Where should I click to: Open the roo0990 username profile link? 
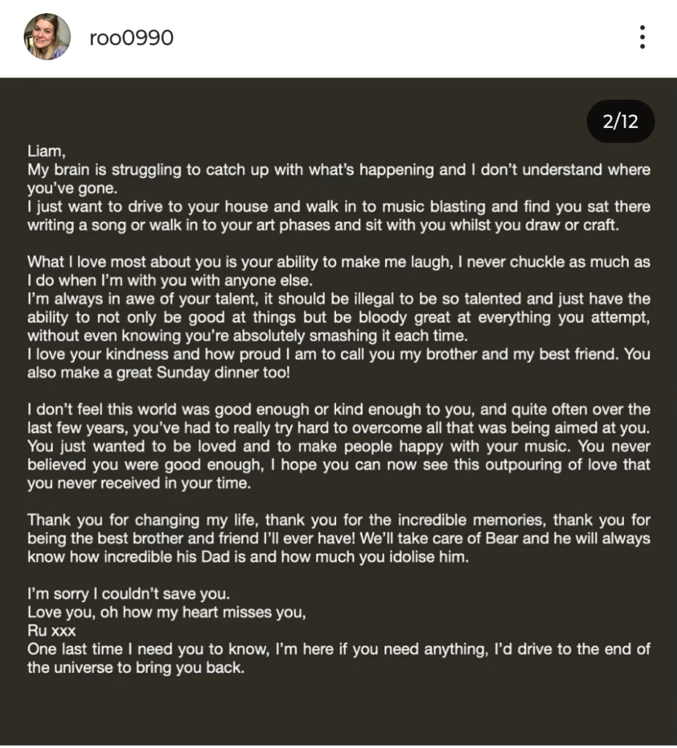pyautogui.click(x=131, y=38)
